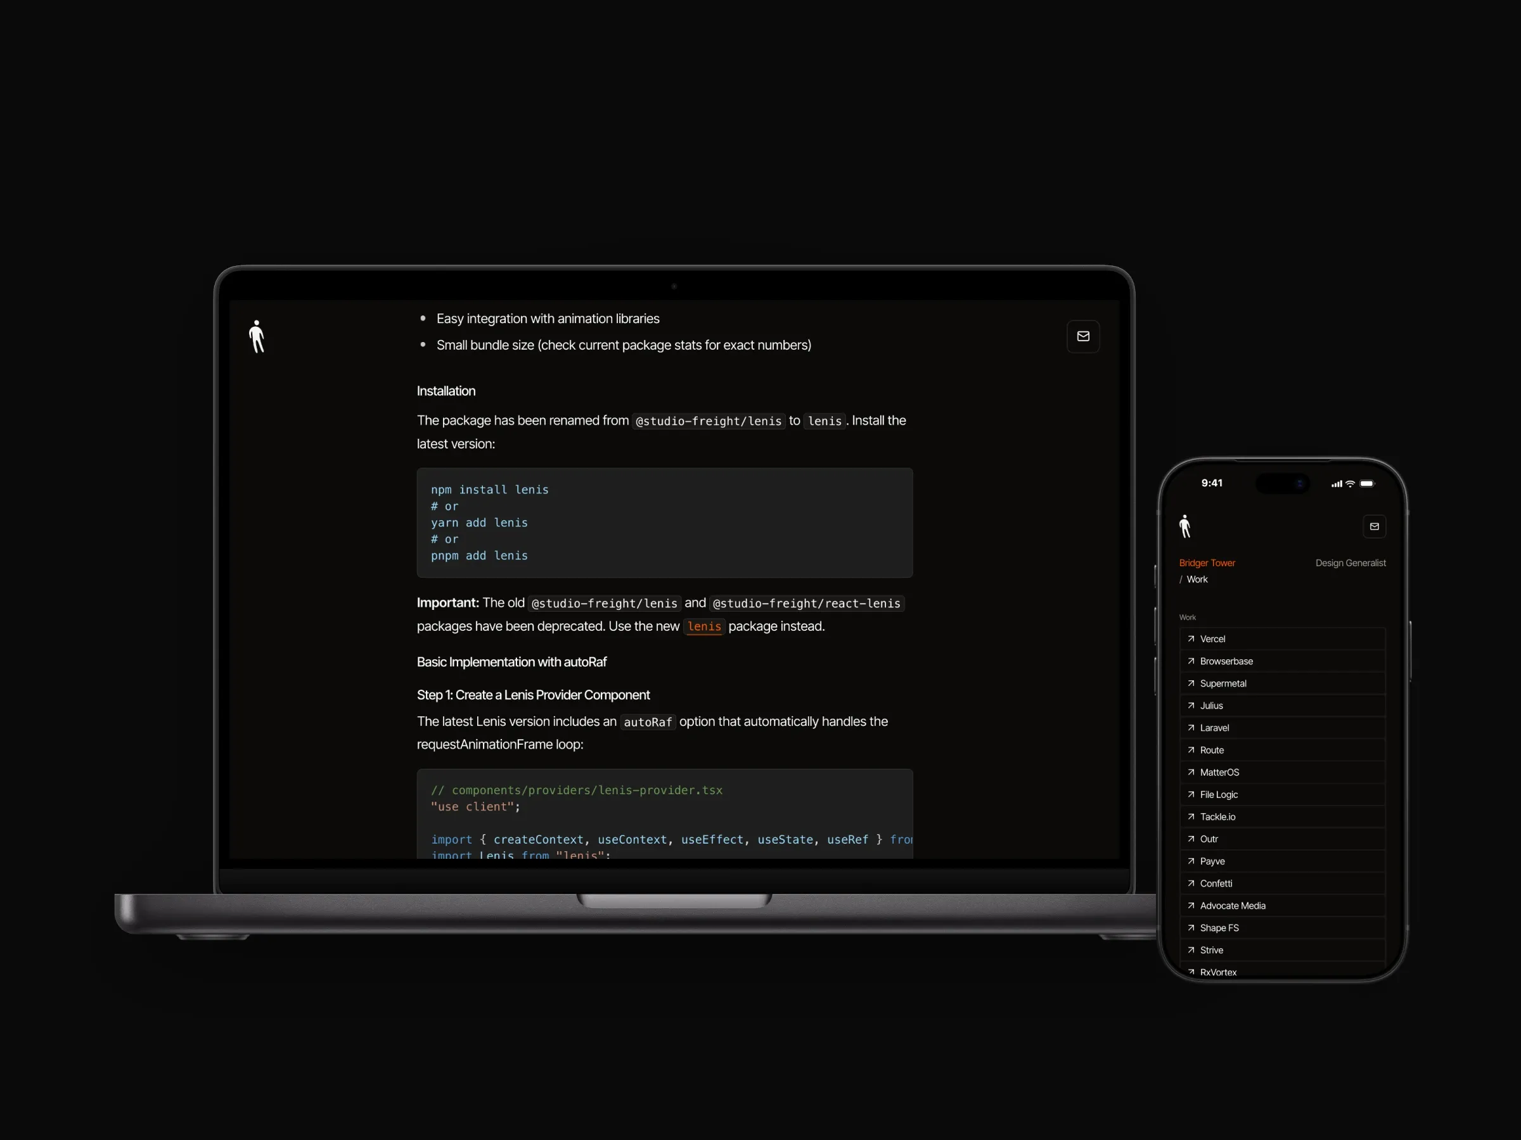Viewport: 1521px width, 1140px height.
Task: Click the arrow icon next to Supermetal
Action: click(x=1191, y=683)
